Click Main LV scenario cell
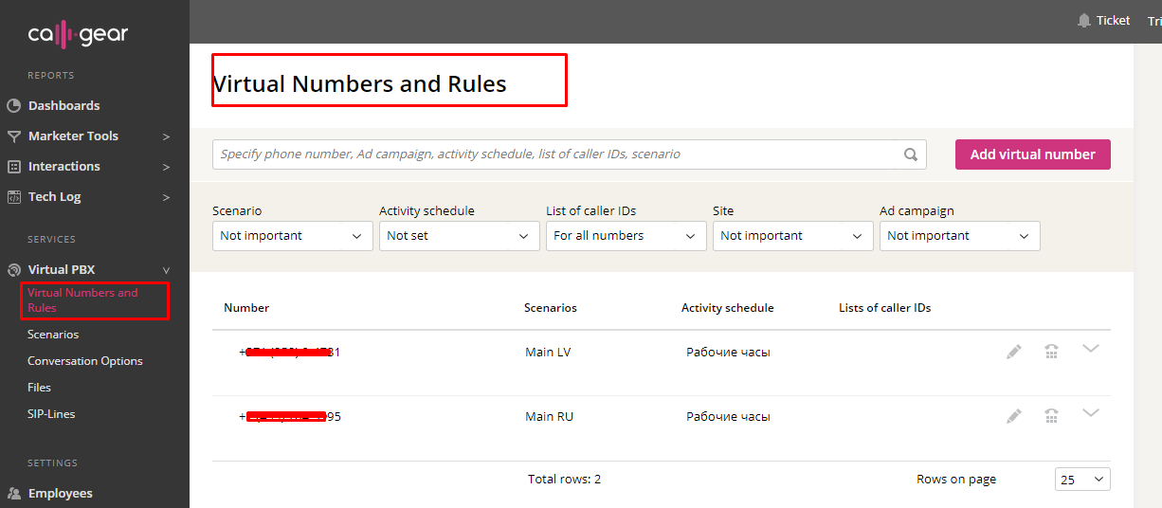Viewport: 1162px width, 508px height. click(548, 353)
